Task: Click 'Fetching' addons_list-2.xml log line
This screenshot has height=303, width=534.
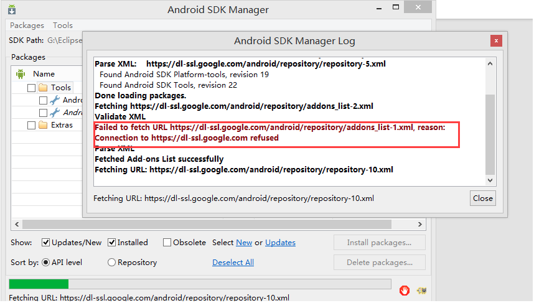Action: click(234, 106)
